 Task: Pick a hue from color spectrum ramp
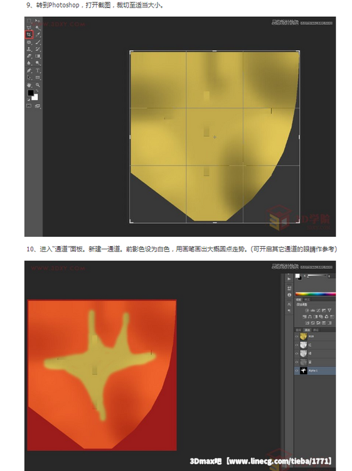click(x=316, y=294)
